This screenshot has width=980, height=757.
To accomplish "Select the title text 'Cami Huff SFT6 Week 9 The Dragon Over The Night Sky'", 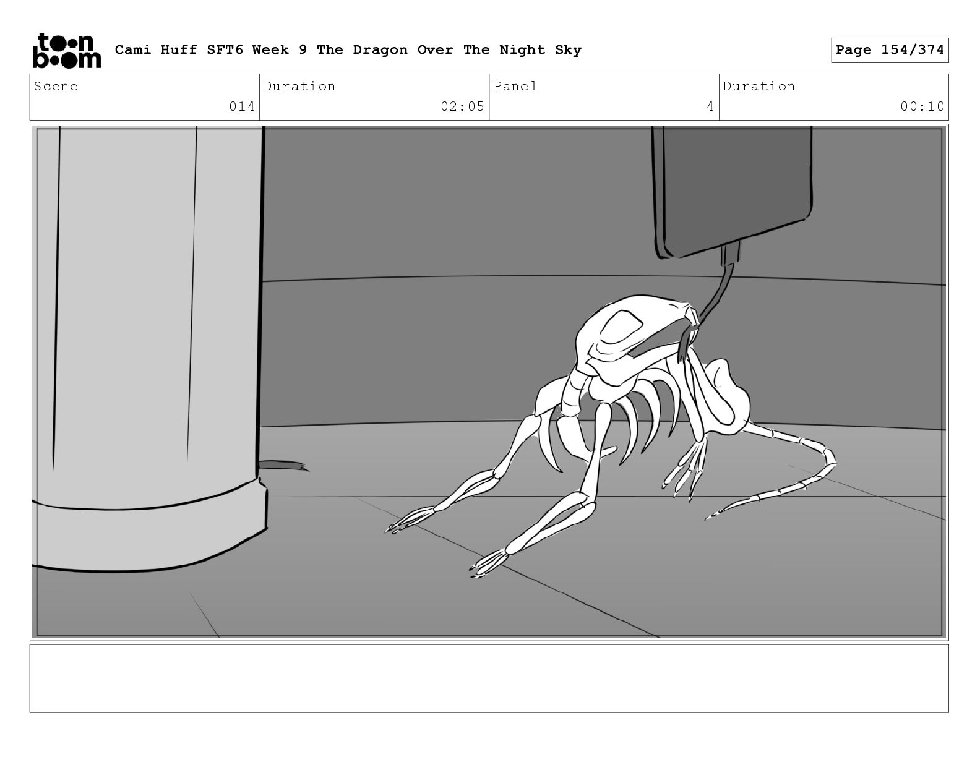I will click(x=348, y=50).
